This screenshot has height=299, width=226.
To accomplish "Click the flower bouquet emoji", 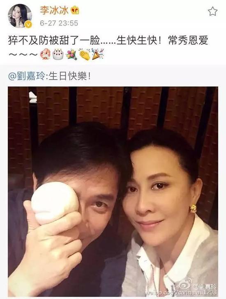I will click(71, 54).
